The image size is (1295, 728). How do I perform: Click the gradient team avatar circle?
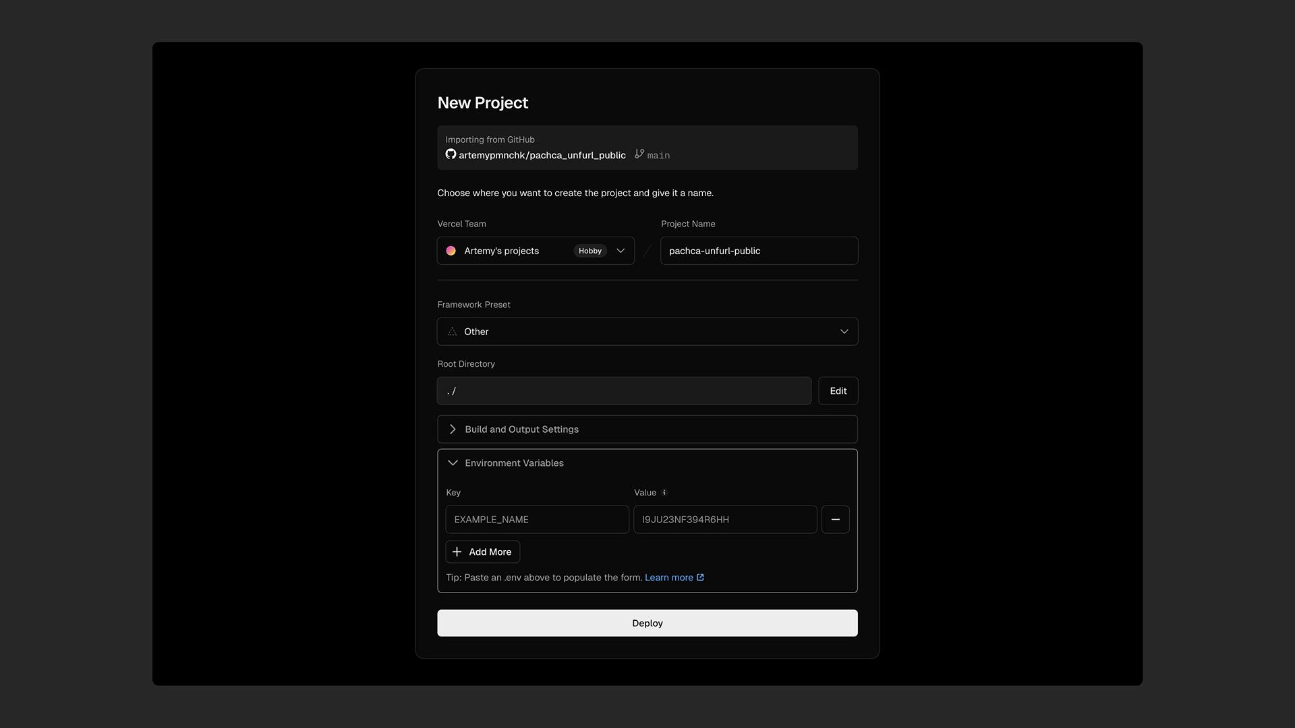click(x=451, y=251)
